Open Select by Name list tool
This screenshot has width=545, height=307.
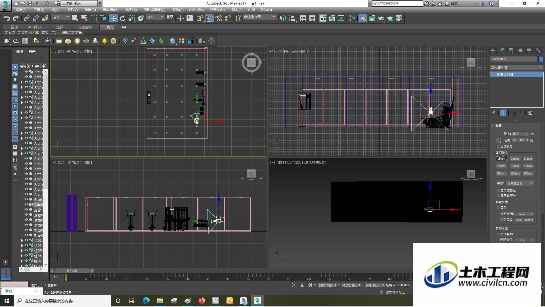[x=84, y=18]
